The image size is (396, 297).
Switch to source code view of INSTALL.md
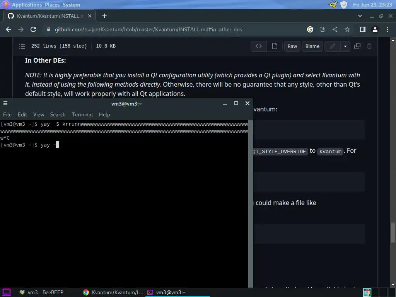click(259, 46)
